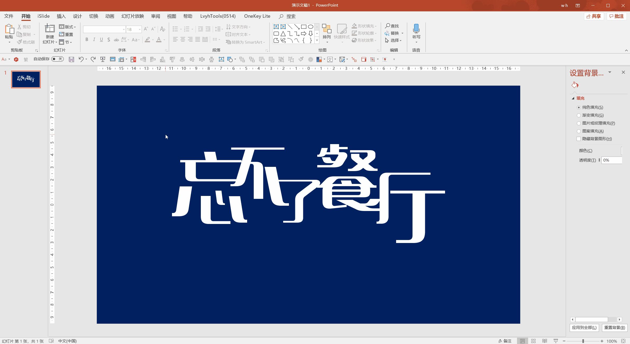Select the 形状填充 (Shape Fill) tool
Screen dimensions: 630x344
click(364, 26)
